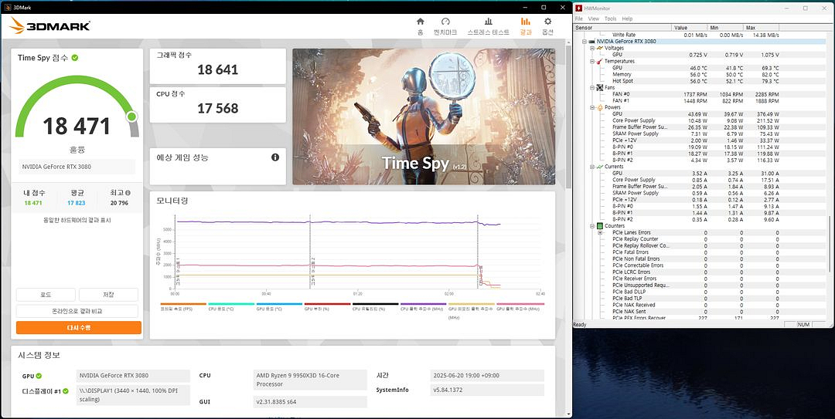Screen dimensions: 835x419
Task: Open the File menu in HWMonitor
Action: pos(579,19)
